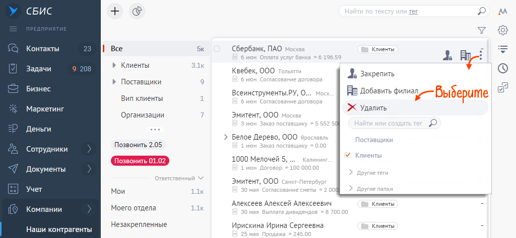
Task: Open history clock icon in right panel
Action: tap(502, 68)
